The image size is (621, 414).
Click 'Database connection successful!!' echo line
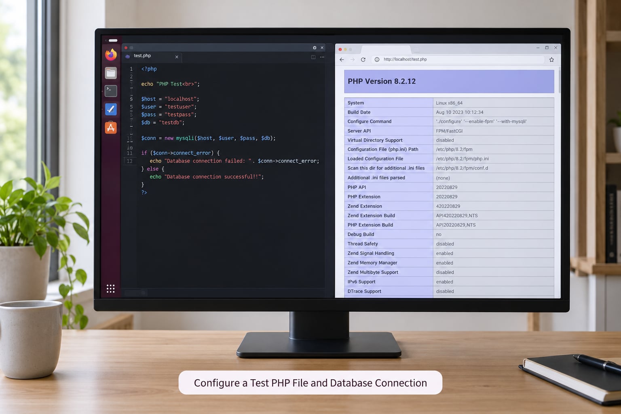click(x=207, y=177)
